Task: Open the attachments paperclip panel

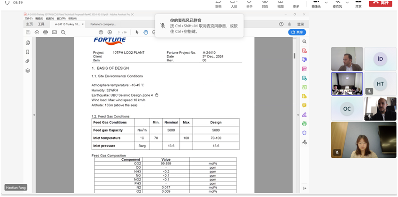Action: coord(28,61)
